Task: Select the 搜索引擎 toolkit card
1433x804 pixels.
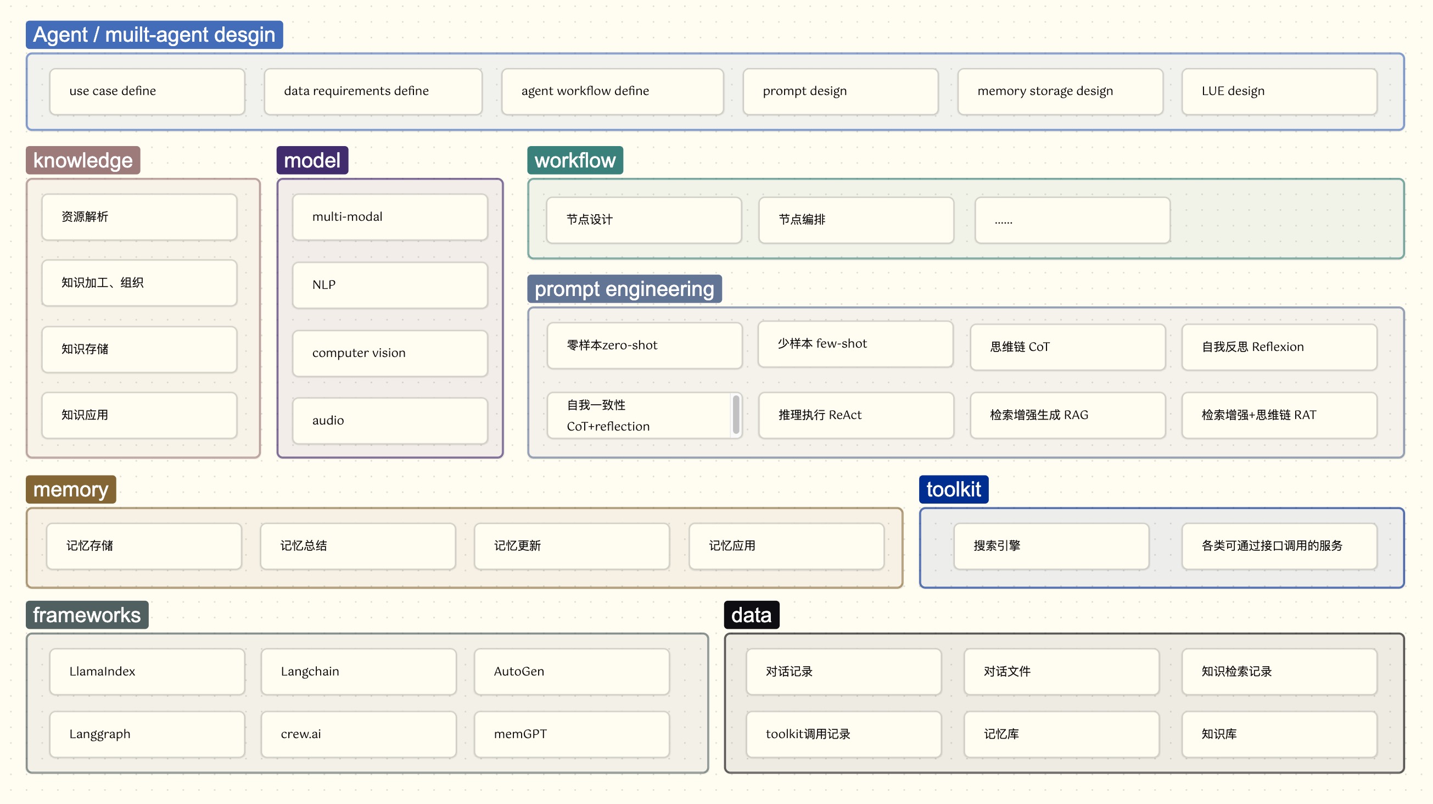Action: pyautogui.click(x=1051, y=546)
